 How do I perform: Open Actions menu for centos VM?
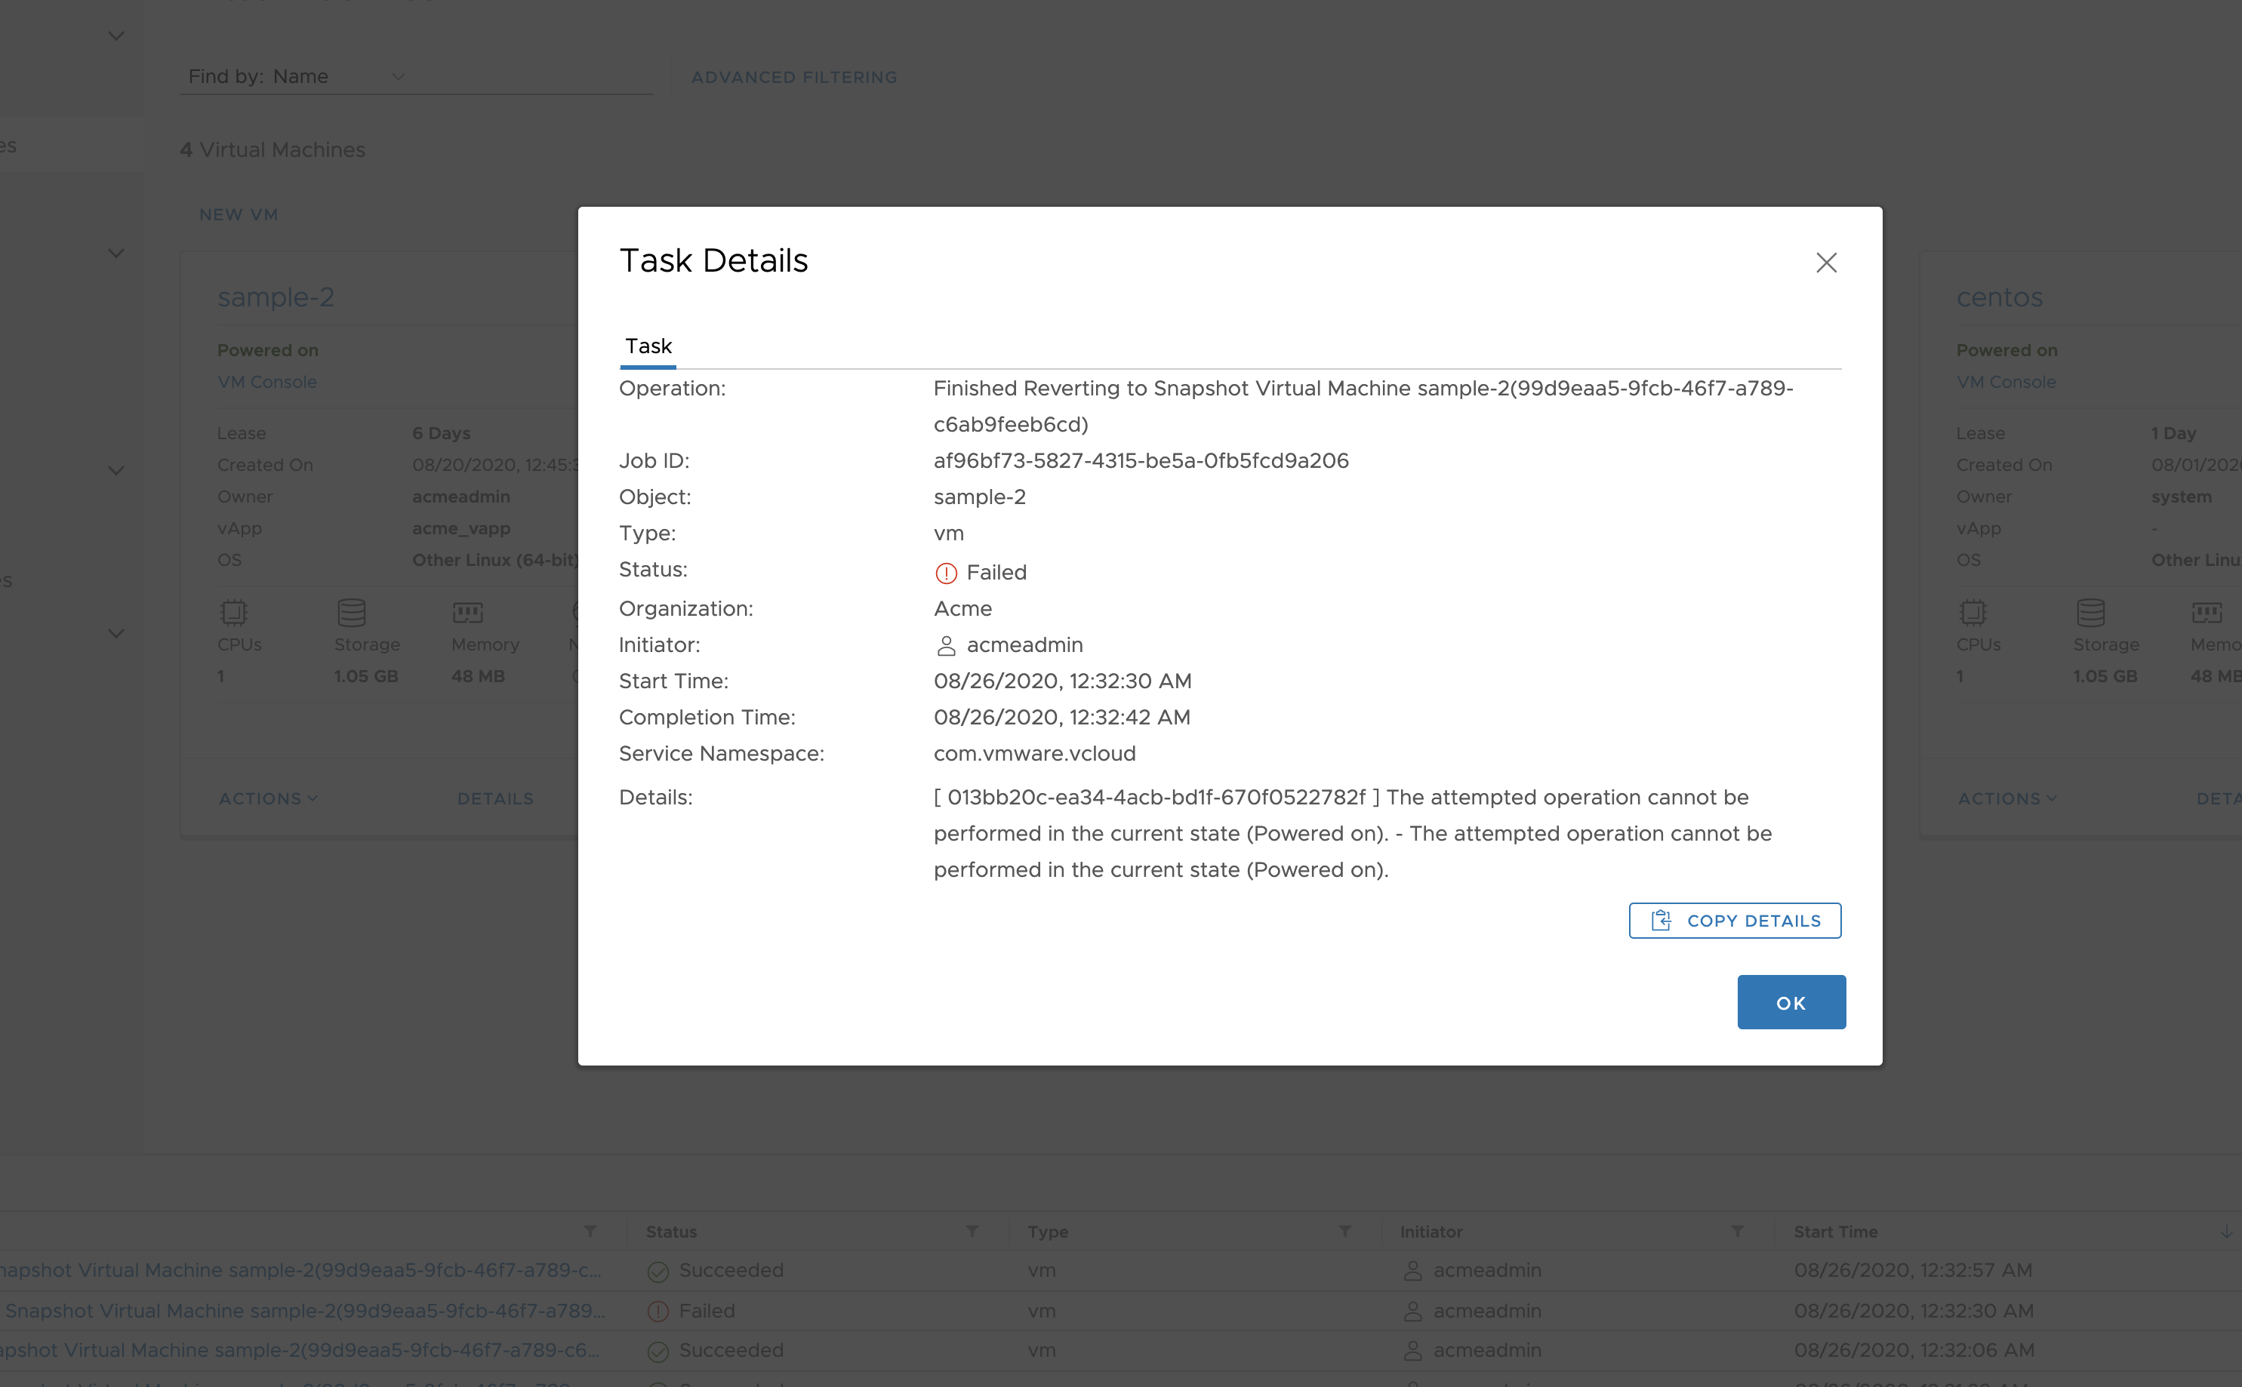tap(2006, 799)
